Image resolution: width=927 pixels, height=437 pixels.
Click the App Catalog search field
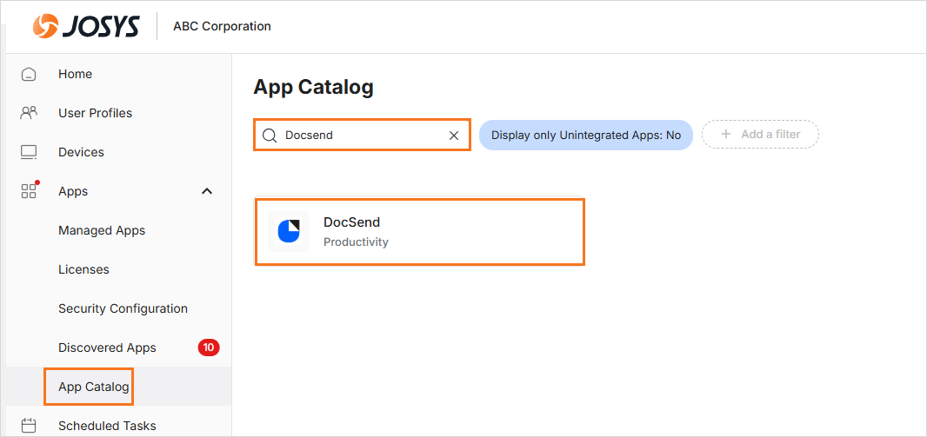[x=363, y=136]
